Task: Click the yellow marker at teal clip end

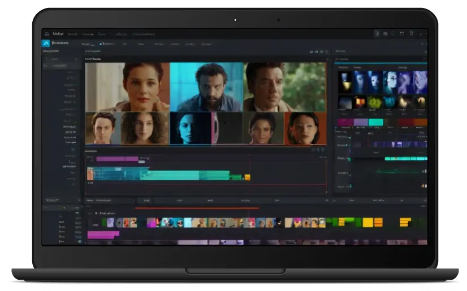Action: (x=247, y=177)
